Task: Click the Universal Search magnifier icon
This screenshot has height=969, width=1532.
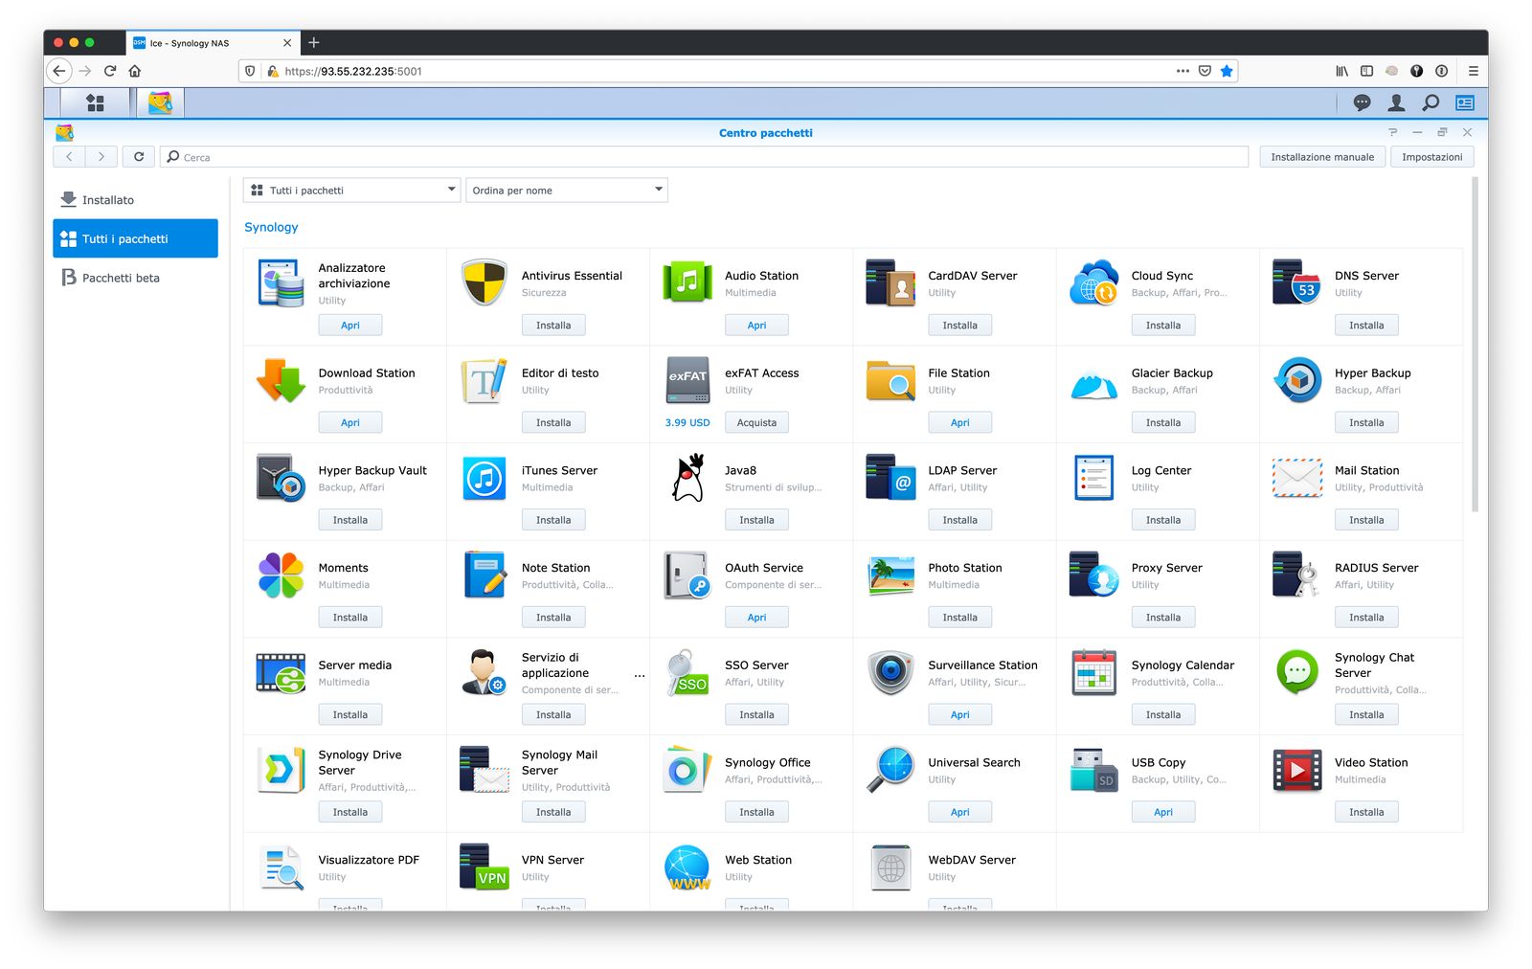Action: pos(890,770)
